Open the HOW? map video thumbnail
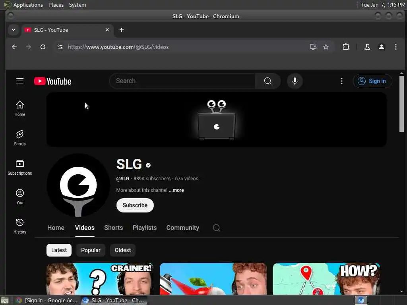The height and width of the screenshot is (305, 407). 327,279
